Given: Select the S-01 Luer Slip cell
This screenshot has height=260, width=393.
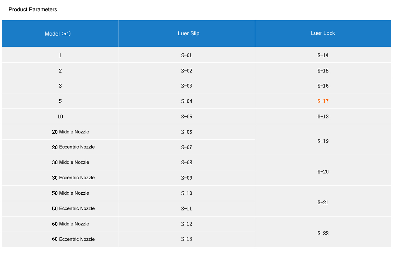Looking at the screenshot, I should (x=187, y=55).
